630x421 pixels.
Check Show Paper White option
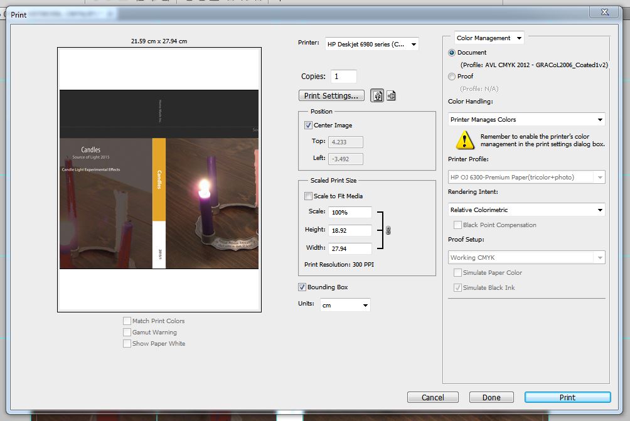[127, 343]
